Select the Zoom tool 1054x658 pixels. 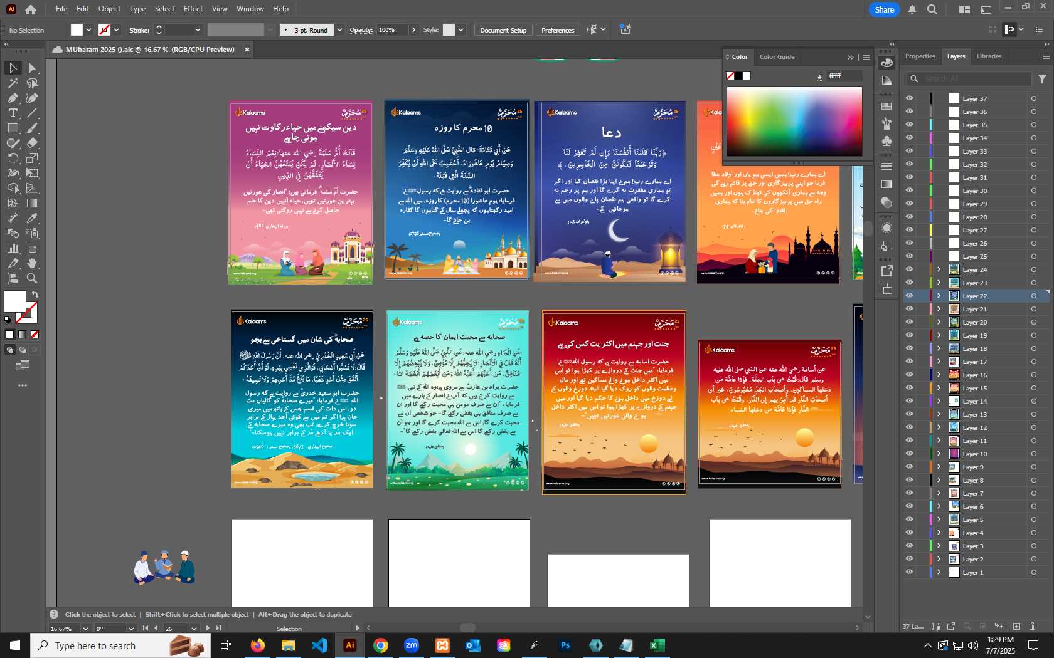32,278
